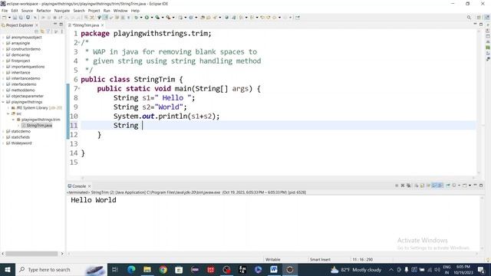Open the Refactor menu
The width and height of the screenshot is (491, 276).
[44, 11]
